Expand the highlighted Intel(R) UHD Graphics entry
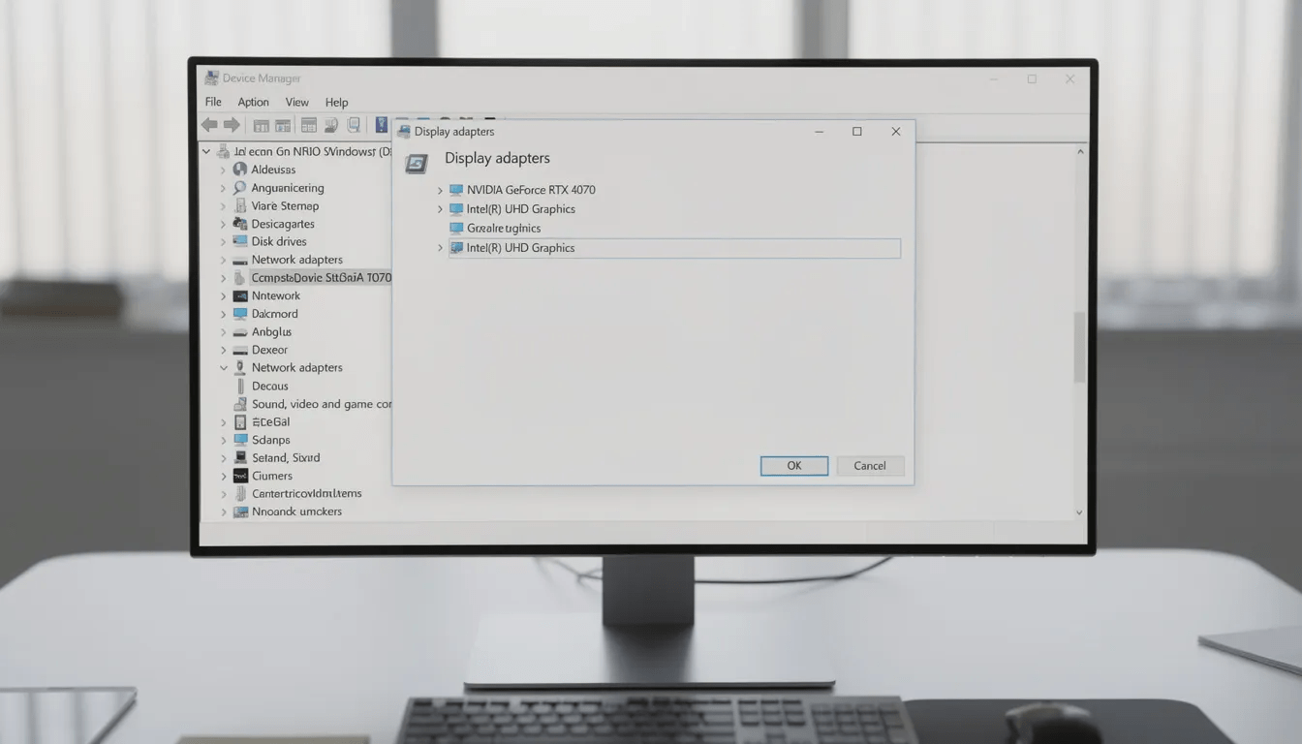Screen dimensions: 1302x744 pos(440,249)
